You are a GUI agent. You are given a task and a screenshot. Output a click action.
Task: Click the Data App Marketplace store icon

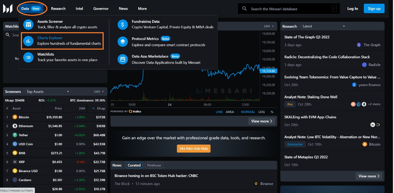coord(123,59)
